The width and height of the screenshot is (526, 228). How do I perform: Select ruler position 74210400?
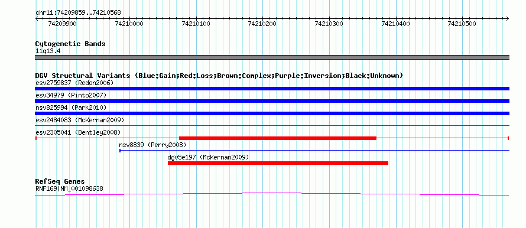pos(395,24)
